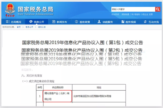Click the 详见附件 text
The height and width of the screenshot is (108, 163).
coord(27,70)
